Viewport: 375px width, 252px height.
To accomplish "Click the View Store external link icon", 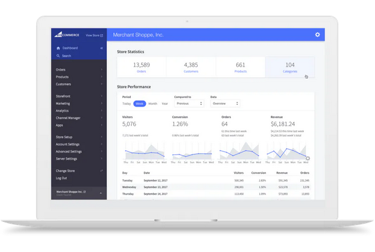I will (102, 36).
